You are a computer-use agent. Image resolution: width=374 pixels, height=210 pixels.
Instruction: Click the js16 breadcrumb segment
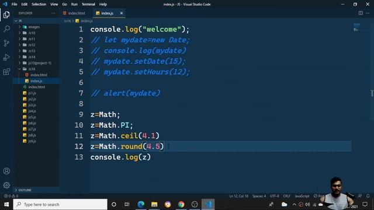coord(67,21)
